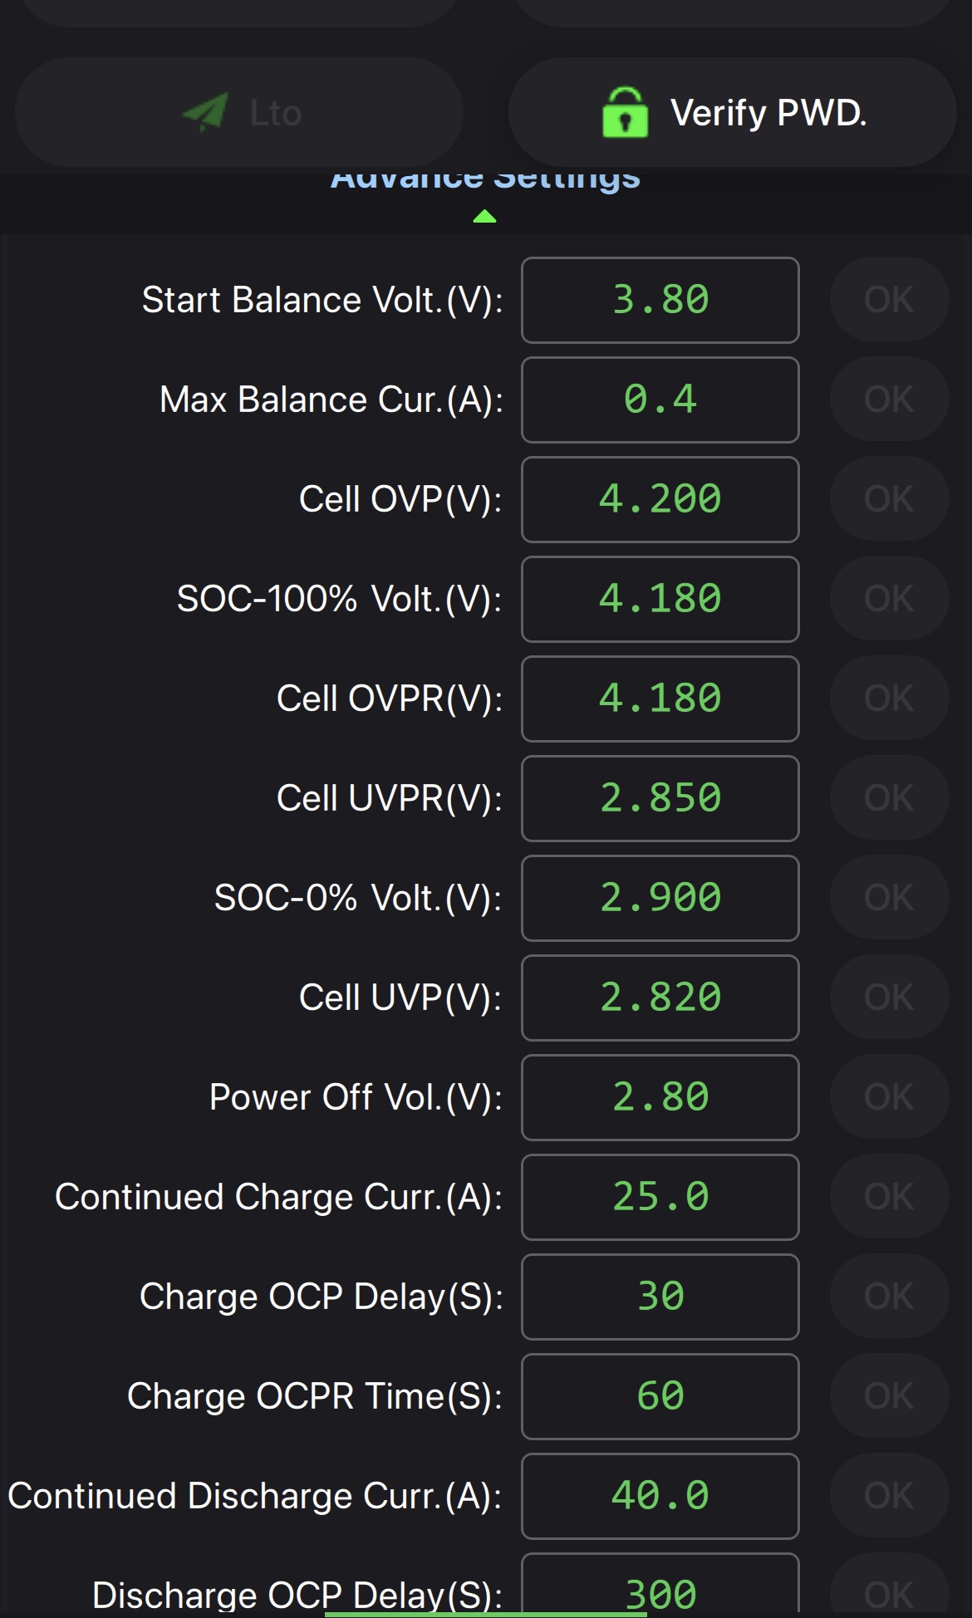This screenshot has width=972, height=1618.
Task: Edit the Cell UVPR(V) value
Action: [x=660, y=798]
